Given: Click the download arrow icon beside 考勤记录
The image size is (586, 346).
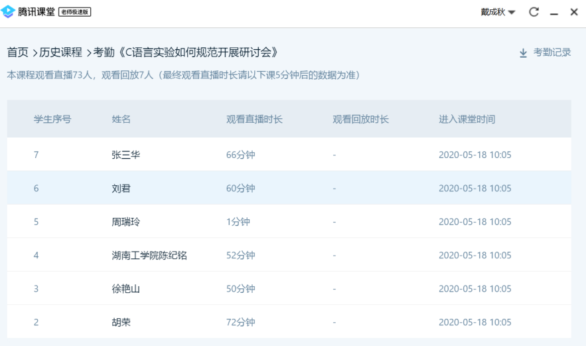Looking at the screenshot, I should [x=523, y=53].
